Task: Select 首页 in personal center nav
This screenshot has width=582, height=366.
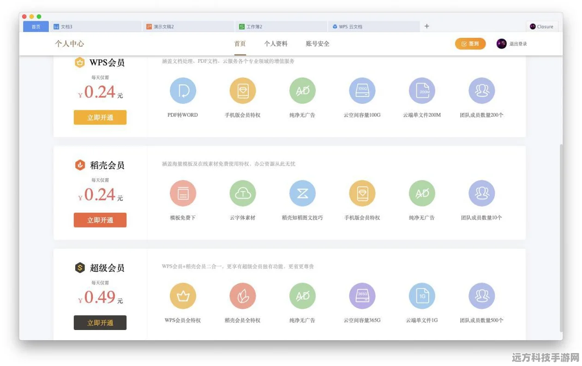Action: coord(240,44)
